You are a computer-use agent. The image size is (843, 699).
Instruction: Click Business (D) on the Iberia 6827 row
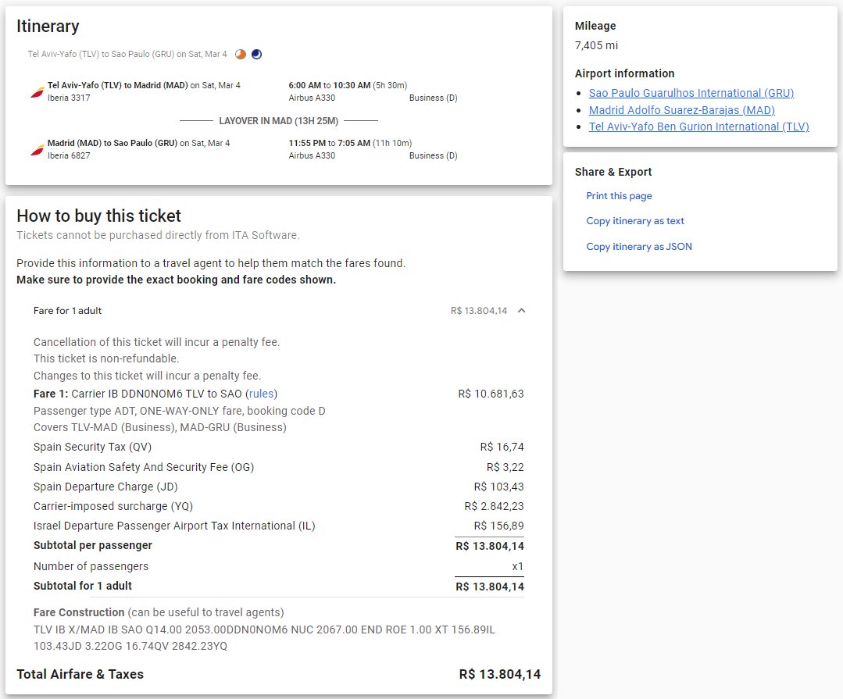[434, 155]
